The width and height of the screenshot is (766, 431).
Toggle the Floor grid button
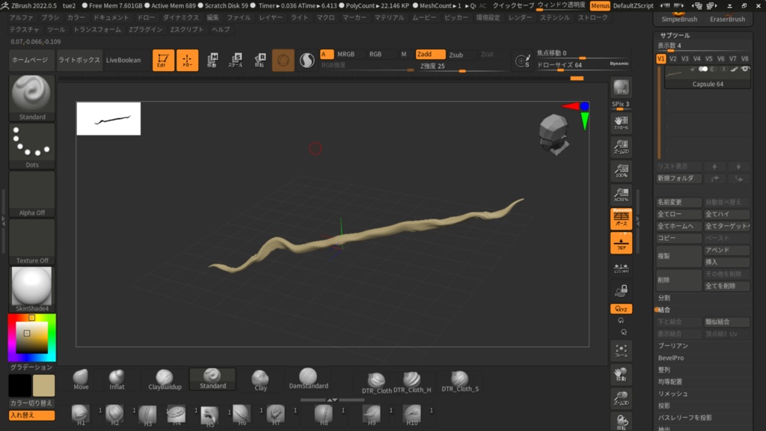pyautogui.click(x=621, y=243)
